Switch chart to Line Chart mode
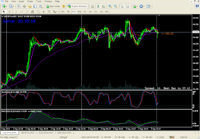Screen dimensions: 200x139 (103, 6)
